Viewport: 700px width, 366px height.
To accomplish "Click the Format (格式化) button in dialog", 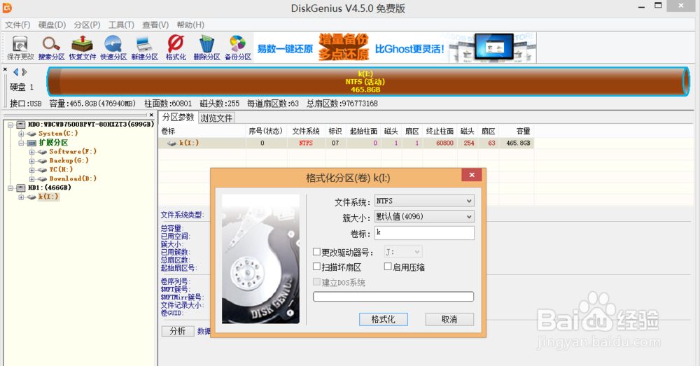I will [x=384, y=319].
